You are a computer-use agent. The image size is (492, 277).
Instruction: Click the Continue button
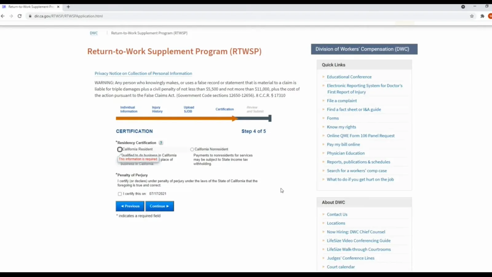160,206
